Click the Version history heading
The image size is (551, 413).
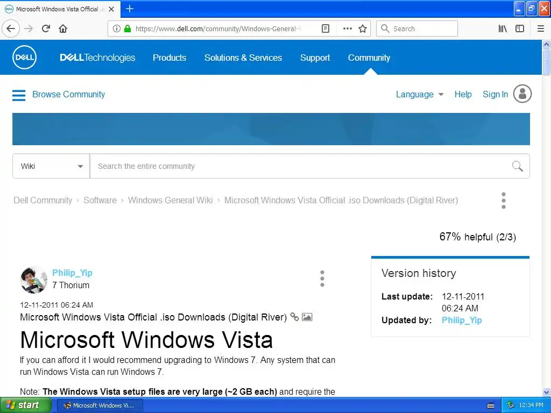click(x=419, y=273)
